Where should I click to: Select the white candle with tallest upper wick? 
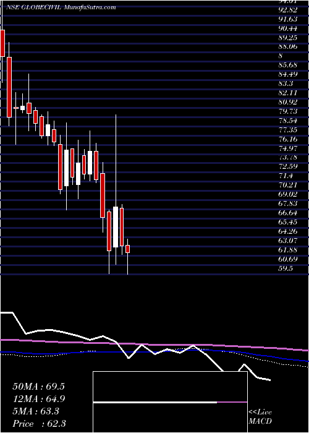116,227
